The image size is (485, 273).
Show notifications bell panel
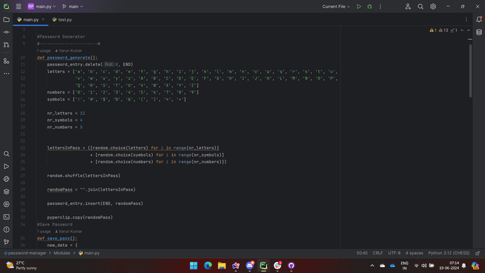[479, 19]
